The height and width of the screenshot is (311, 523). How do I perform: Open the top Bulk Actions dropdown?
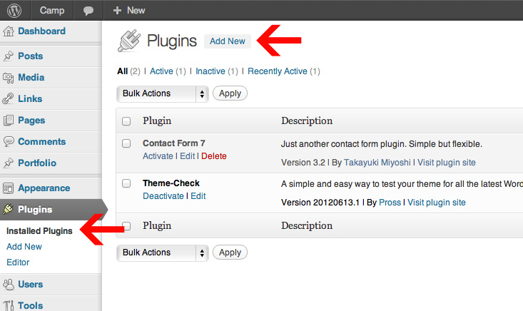162,93
